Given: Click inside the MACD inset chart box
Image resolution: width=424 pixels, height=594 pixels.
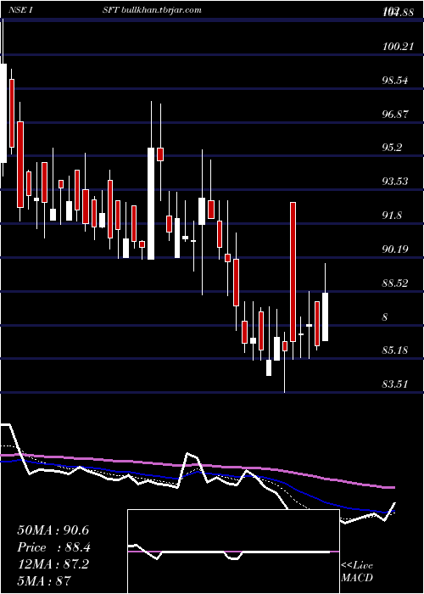Looking at the screenshot, I should click(x=233, y=552).
